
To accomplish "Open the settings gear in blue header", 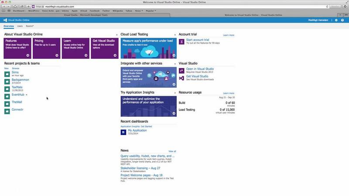I will point(336,20).
